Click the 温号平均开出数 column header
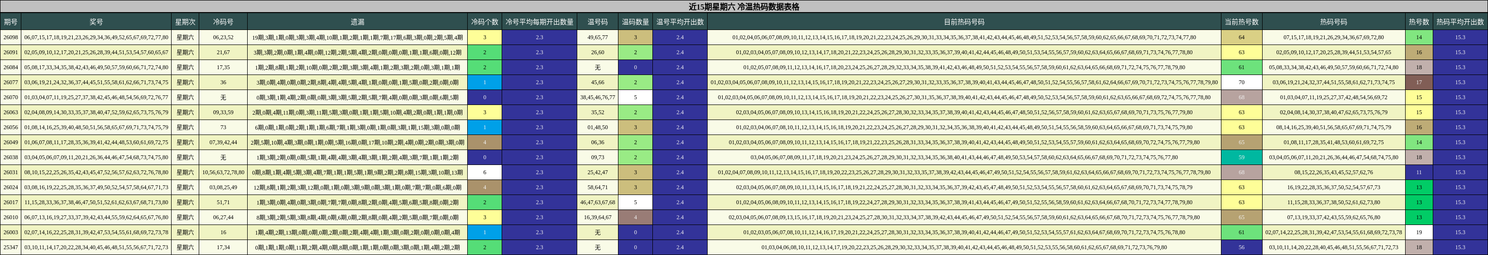Viewport: 1488px width, 255px height. (x=680, y=22)
